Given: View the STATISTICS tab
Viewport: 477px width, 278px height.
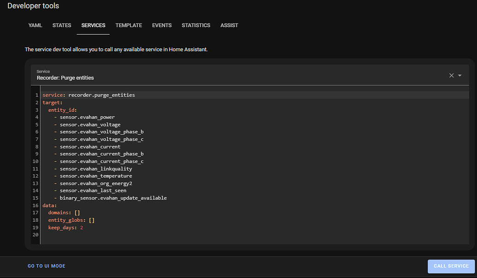Looking at the screenshot, I should (x=196, y=25).
